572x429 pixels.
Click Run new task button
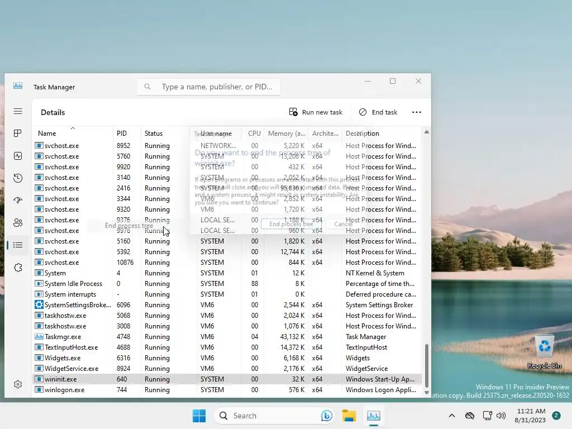(x=316, y=112)
